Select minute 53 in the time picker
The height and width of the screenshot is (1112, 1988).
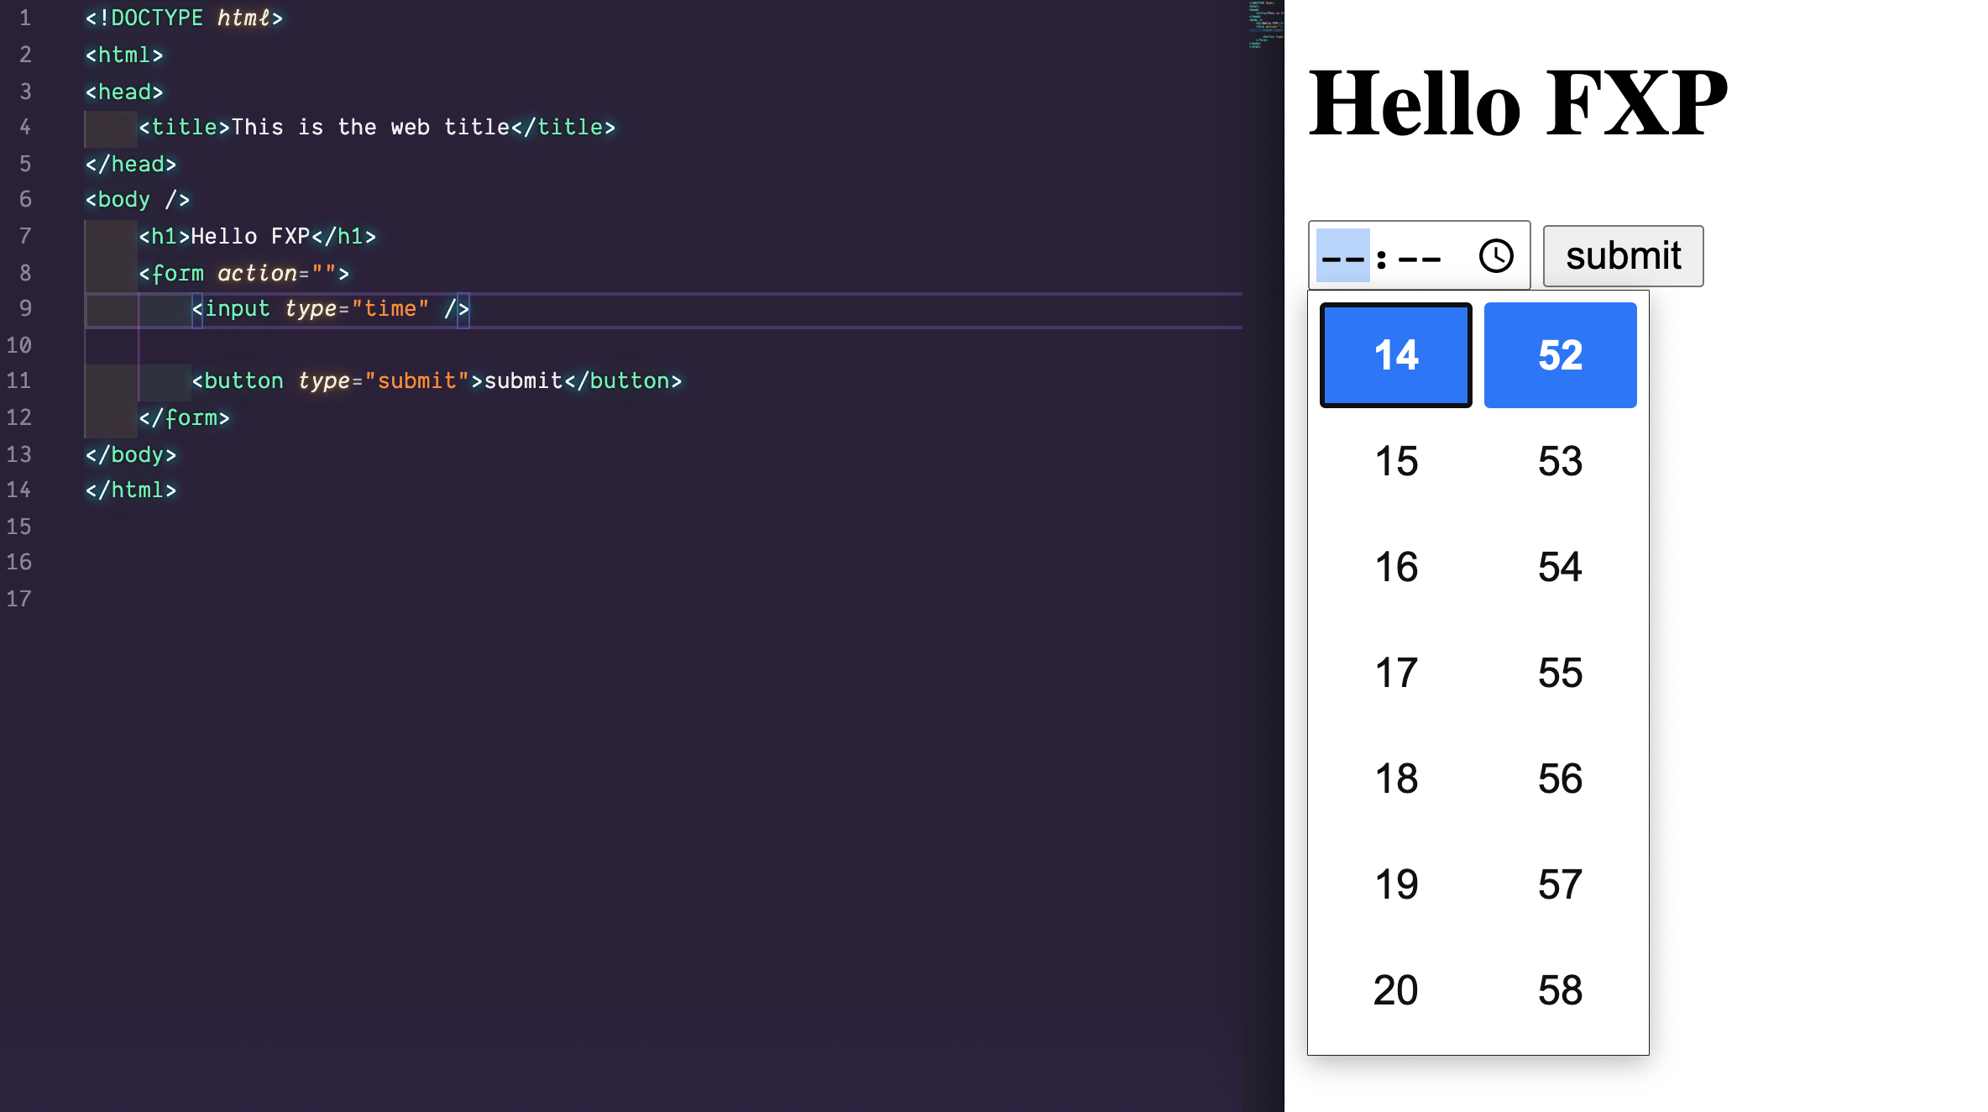tap(1560, 461)
